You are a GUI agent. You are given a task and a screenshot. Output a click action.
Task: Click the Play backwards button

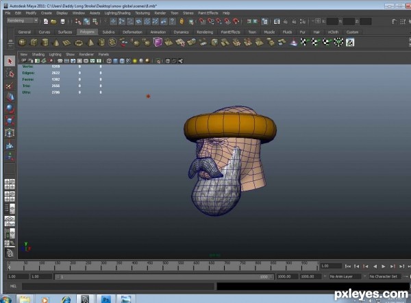375,266
